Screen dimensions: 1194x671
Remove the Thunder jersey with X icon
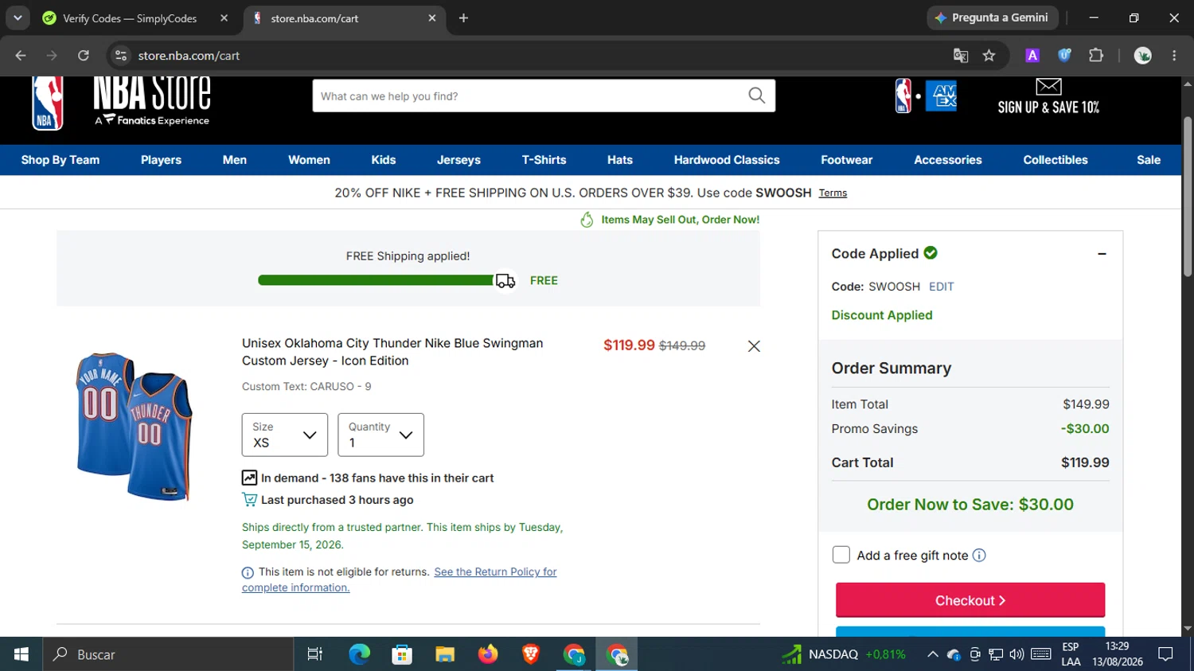(754, 346)
